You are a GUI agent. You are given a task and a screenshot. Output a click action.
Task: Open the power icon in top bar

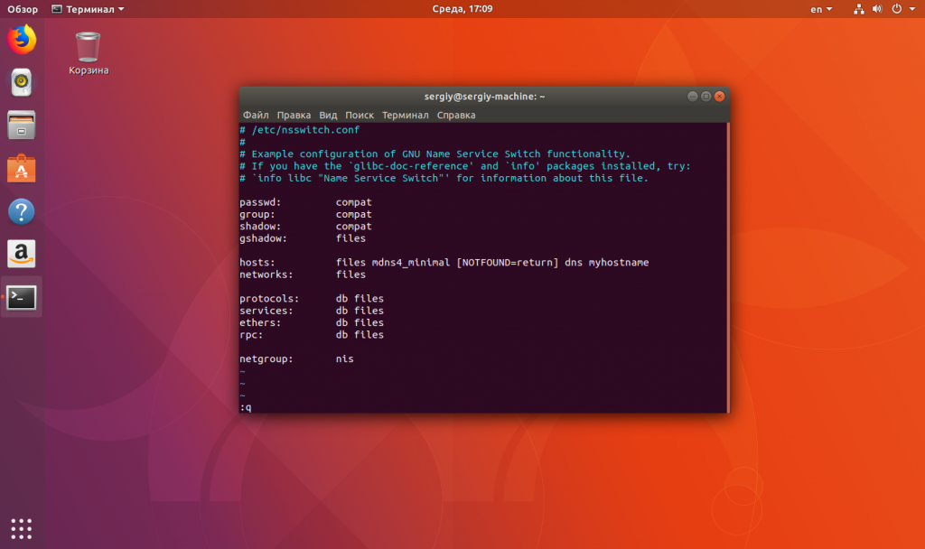[897, 9]
